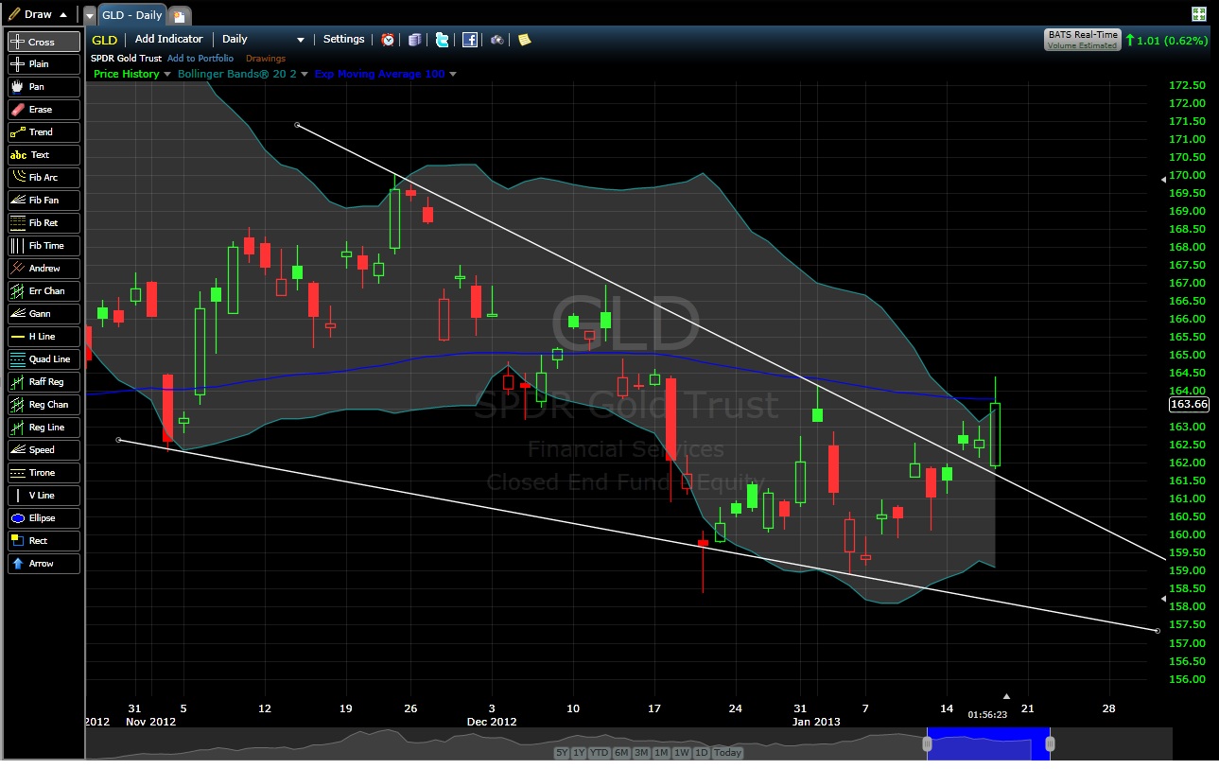Viewport: 1219px width, 769px height.
Task: Select the Fib Arc tool
Action: (x=44, y=178)
